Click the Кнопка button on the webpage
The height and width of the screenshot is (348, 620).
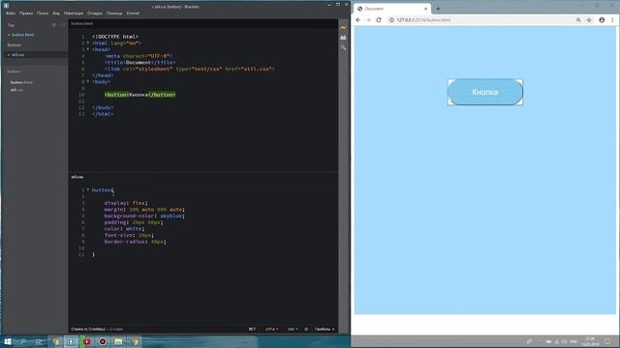[485, 92]
